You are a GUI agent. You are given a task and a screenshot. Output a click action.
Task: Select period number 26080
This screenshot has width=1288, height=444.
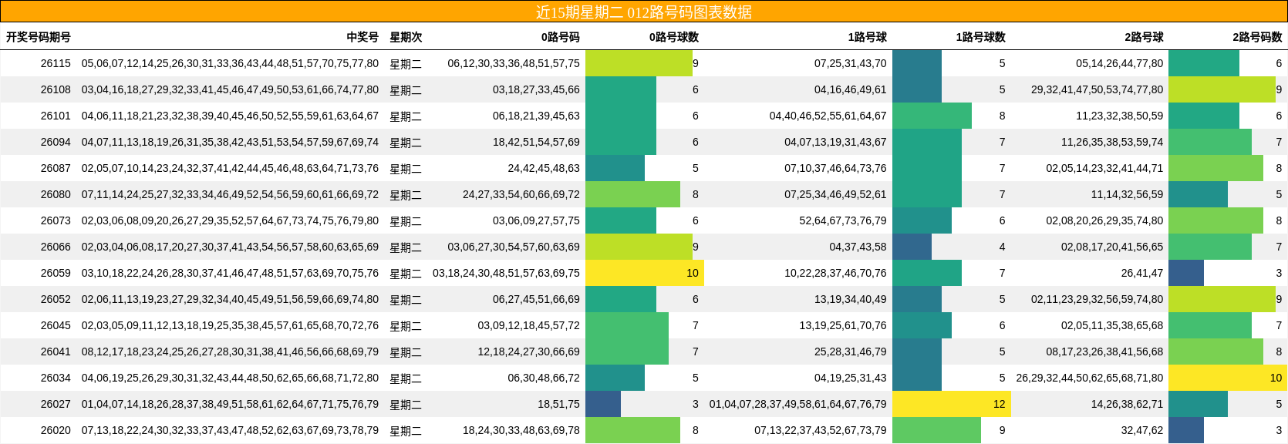click(x=56, y=194)
